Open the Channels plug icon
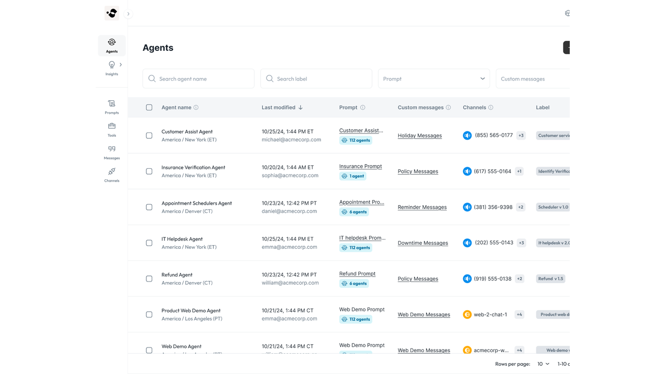Viewport: 666px width, 374px height. 112,171
